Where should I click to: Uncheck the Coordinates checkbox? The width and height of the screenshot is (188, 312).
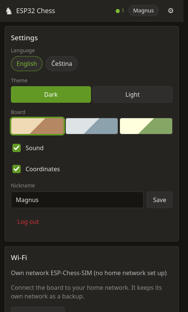(17, 169)
